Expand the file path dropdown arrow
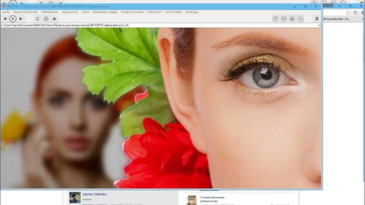This screenshot has height=205, width=365. tap(319, 25)
